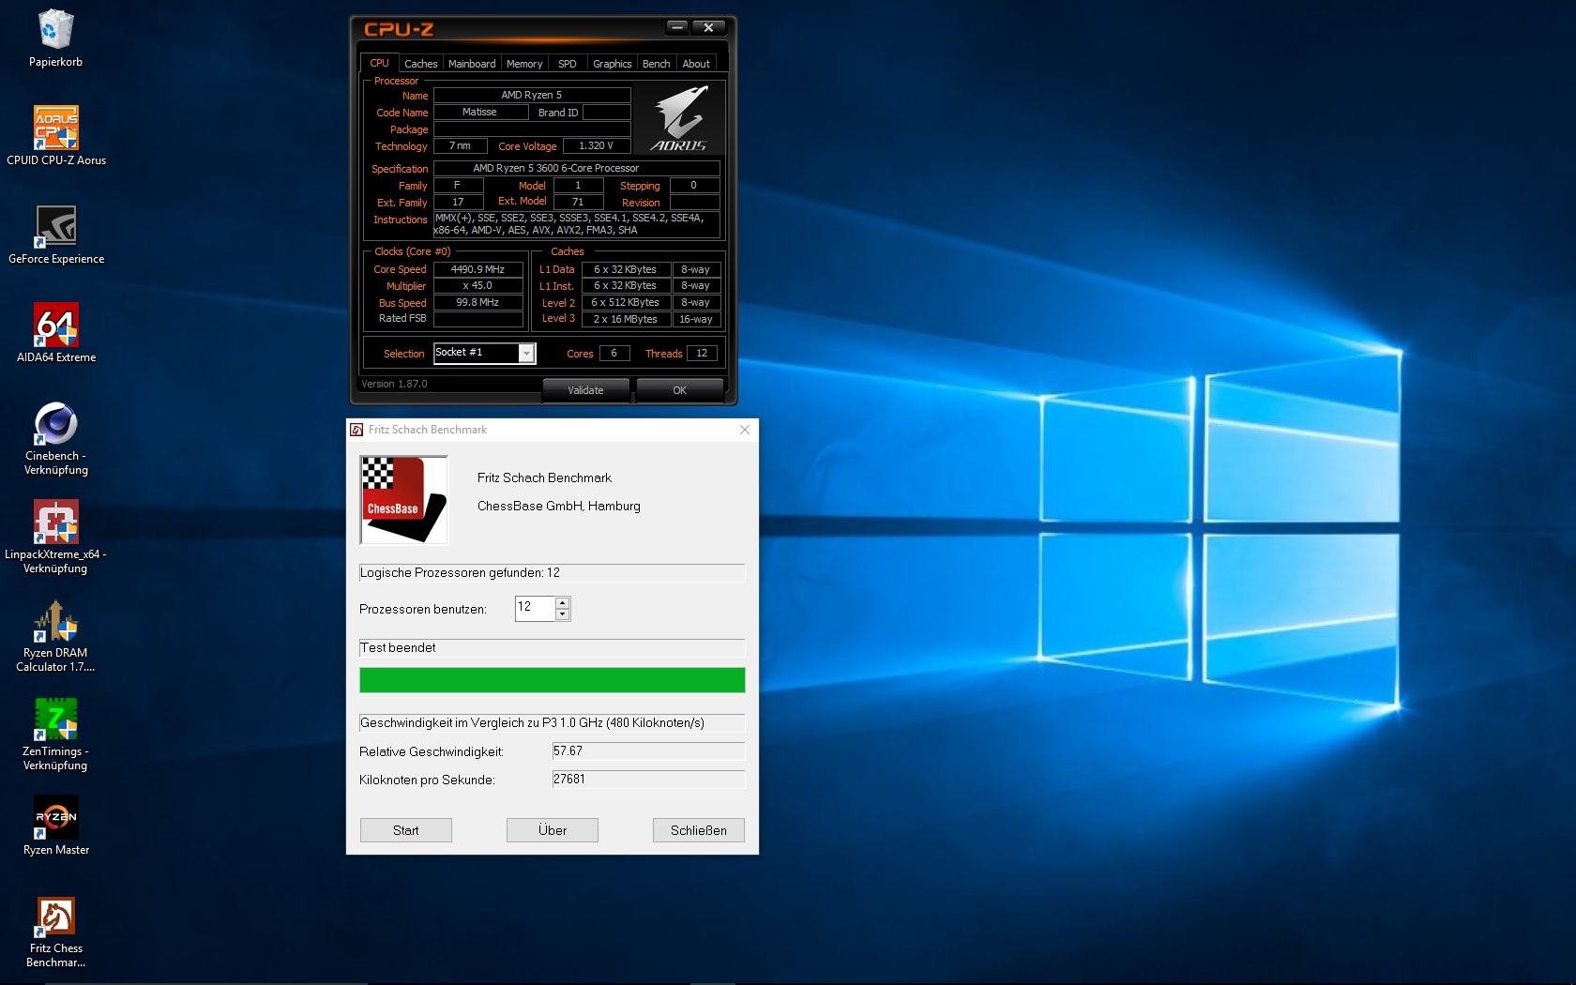Select the Ryzen DRAM Calculator icon

(55, 635)
